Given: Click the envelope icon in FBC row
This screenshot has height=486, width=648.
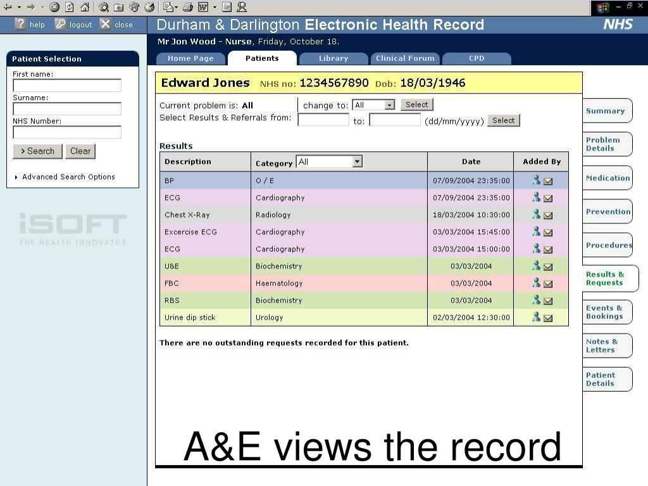Looking at the screenshot, I should tap(548, 284).
